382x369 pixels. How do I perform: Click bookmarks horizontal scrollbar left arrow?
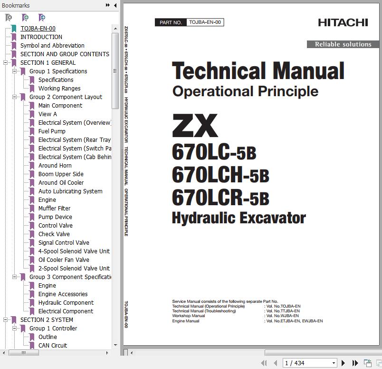(4, 353)
